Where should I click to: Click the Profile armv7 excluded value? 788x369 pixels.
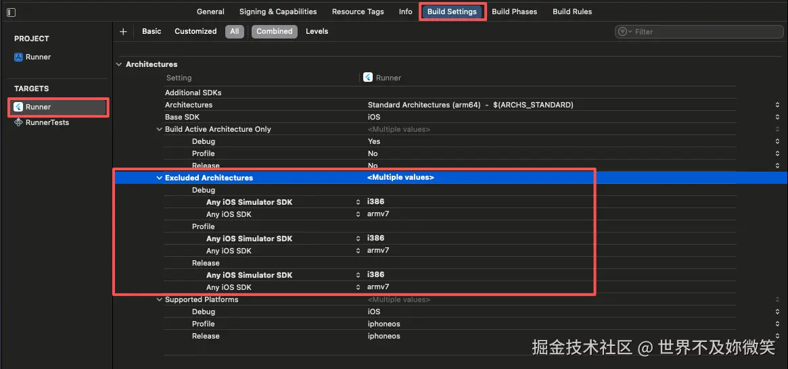[378, 251]
